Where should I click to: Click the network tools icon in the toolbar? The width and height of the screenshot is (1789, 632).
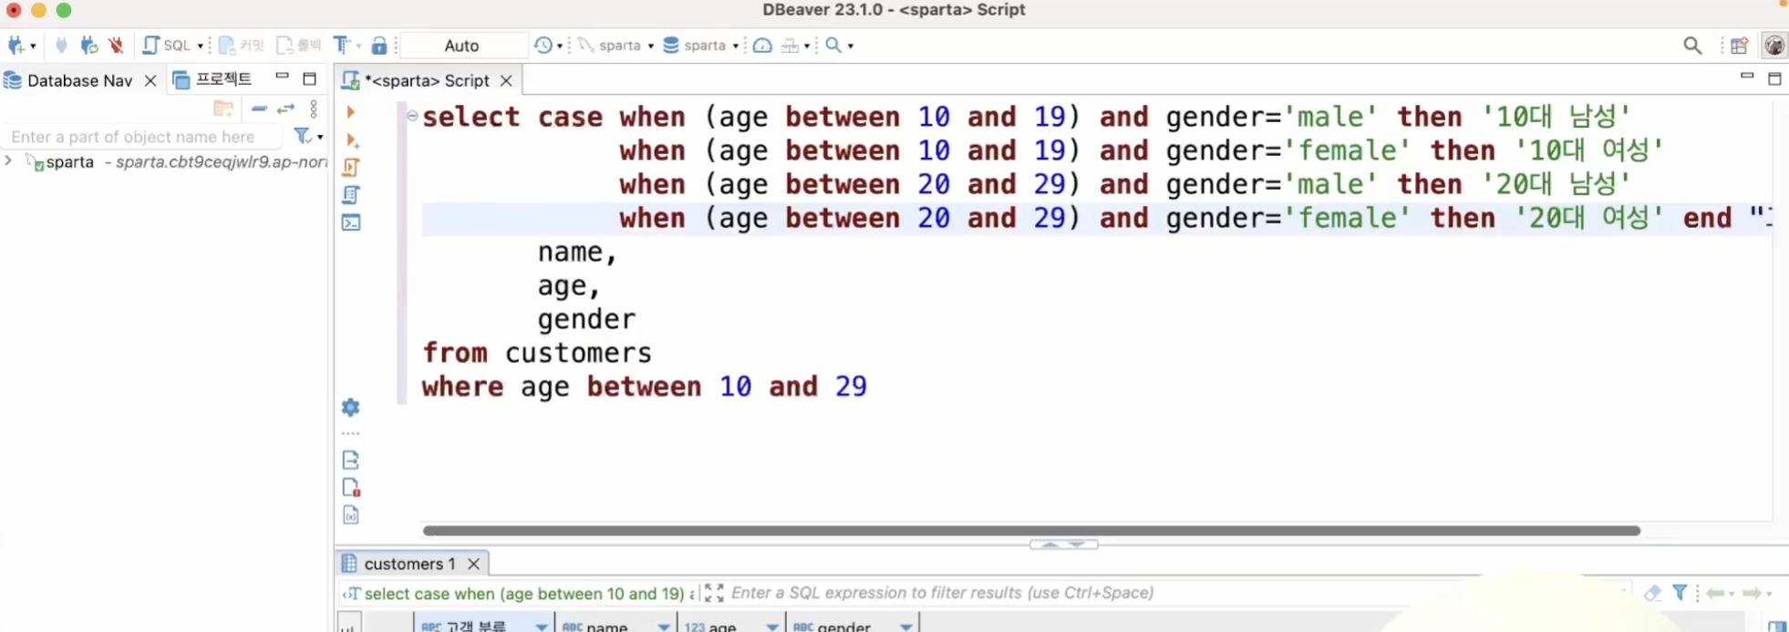(x=790, y=45)
